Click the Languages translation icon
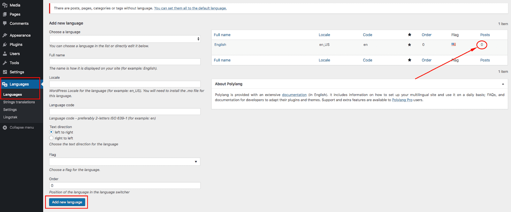 click(5, 84)
